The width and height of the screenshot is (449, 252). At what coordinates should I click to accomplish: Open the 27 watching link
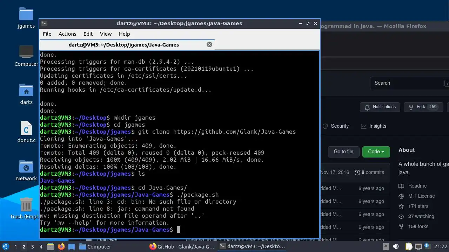tap(416, 216)
